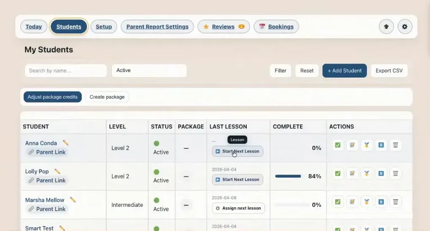Open the Active status filter dropdown

pos(149,70)
